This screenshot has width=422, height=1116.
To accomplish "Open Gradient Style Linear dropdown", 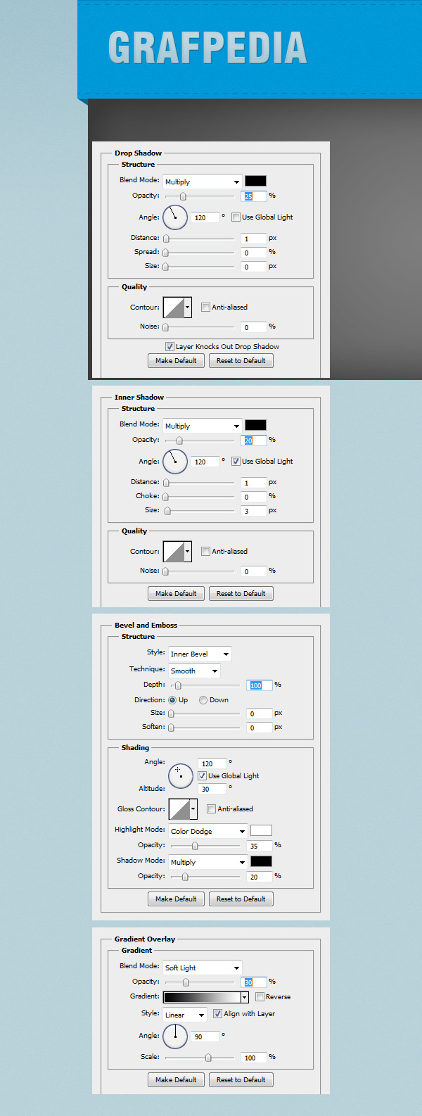I will pyautogui.click(x=185, y=1015).
